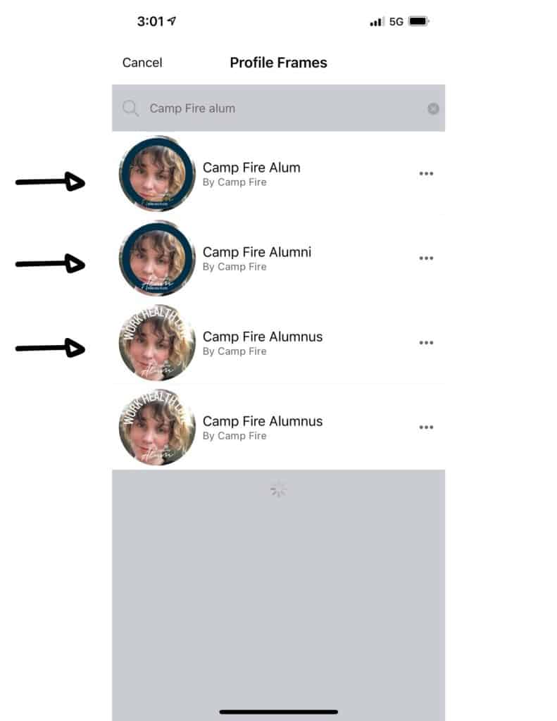
Task: Tap the battery icon in status bar
Action: tap(418, 21)
